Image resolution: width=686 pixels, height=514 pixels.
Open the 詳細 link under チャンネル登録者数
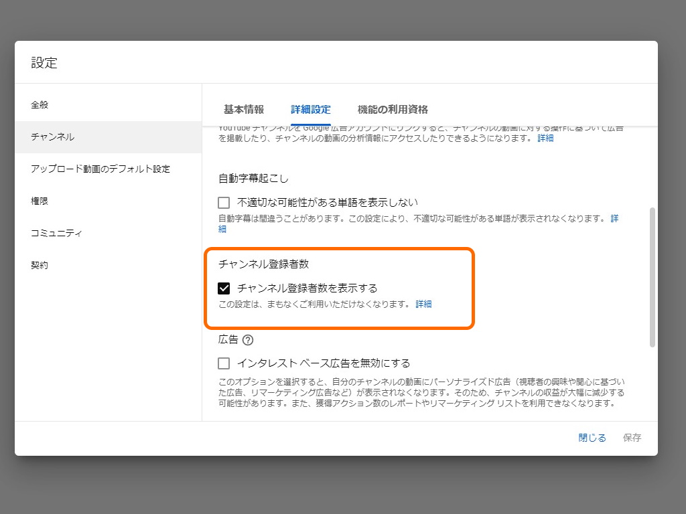pos(423,305)
